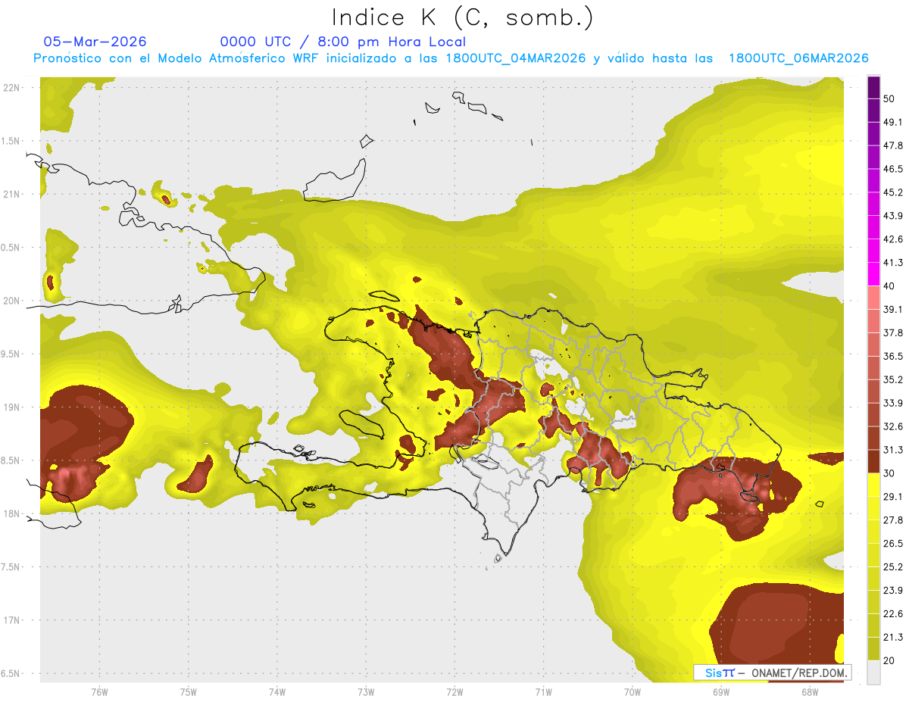Select the bright yellow swatch between 29.1 and 30
Viewport: 909px width, 702px height.
pos(873,485)
